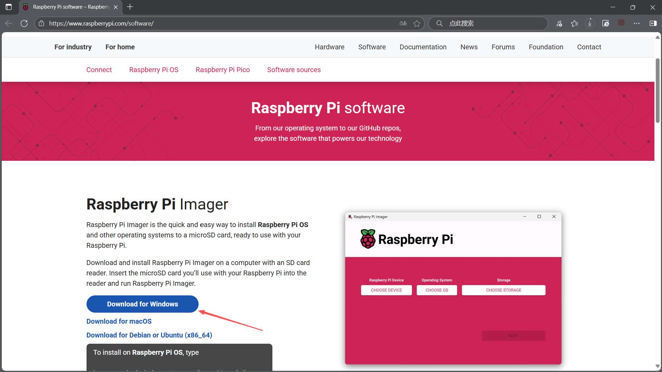Click the Imager preview maximize icon
The width and height of the screenshot is (662, 372).
coord(539,217)
